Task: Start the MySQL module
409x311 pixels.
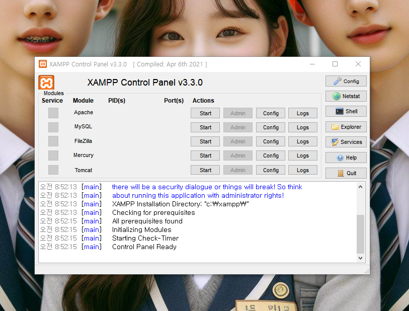Action: point(205,127)
